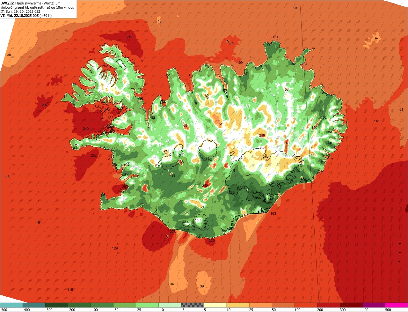
Task: Click the map value 91
Action: pos(295,8)
